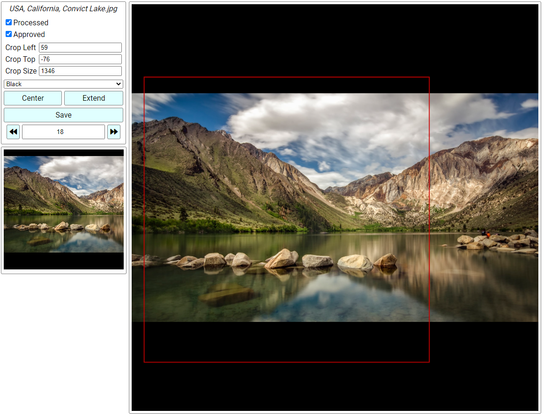Go to the previous image with rewind icon
Viewport: 544px width, 417px height.
tap(13, 132)
